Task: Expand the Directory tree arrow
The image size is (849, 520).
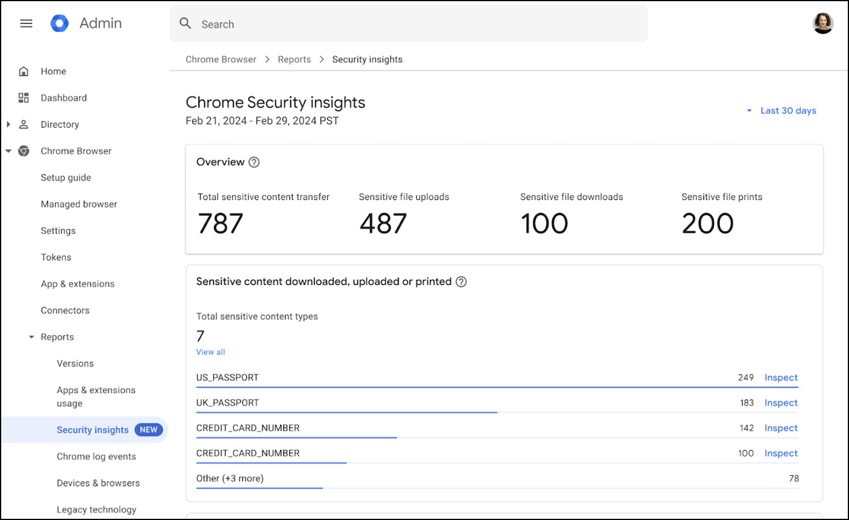Action: point(8,125)
